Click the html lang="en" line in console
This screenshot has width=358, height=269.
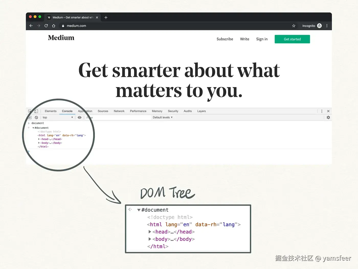(x=62, y=135)
